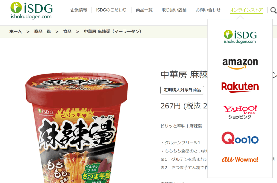Open the 商品一覧 navigation item
This screenshot has height=183, width=277.
tap(144, 10)
